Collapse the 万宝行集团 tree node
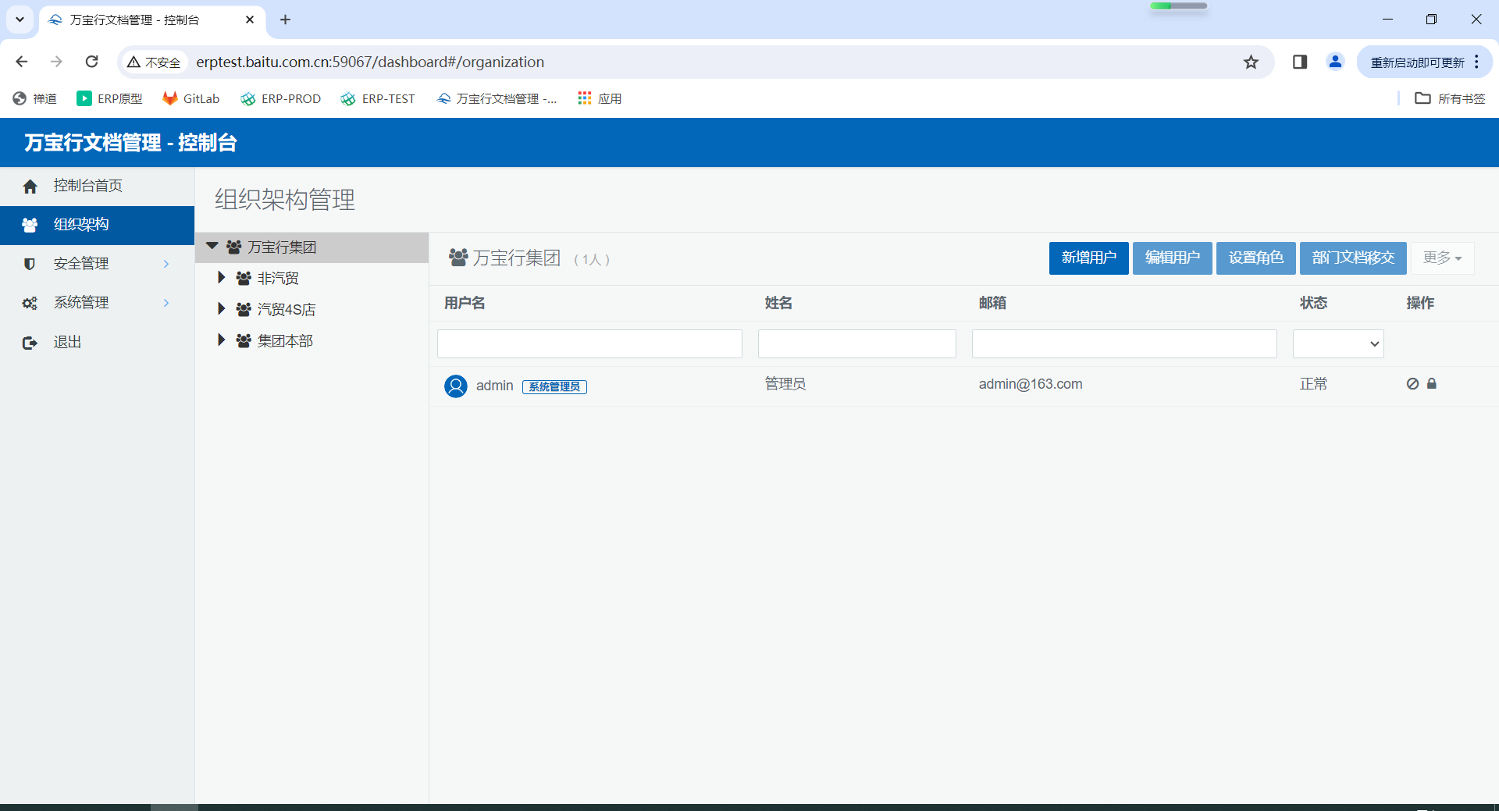The image size is (1499, 811). [x=212, y=247]
